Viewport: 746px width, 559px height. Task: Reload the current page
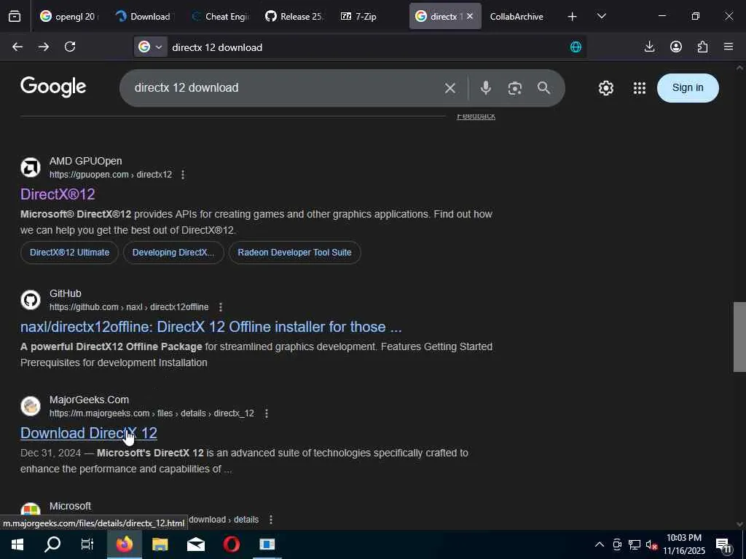[70, 47]
